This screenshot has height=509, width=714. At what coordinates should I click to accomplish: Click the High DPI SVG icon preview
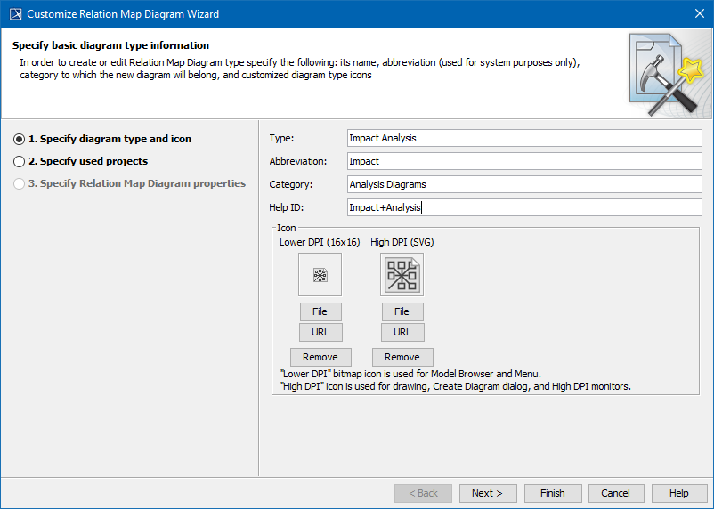pos(402,275)
